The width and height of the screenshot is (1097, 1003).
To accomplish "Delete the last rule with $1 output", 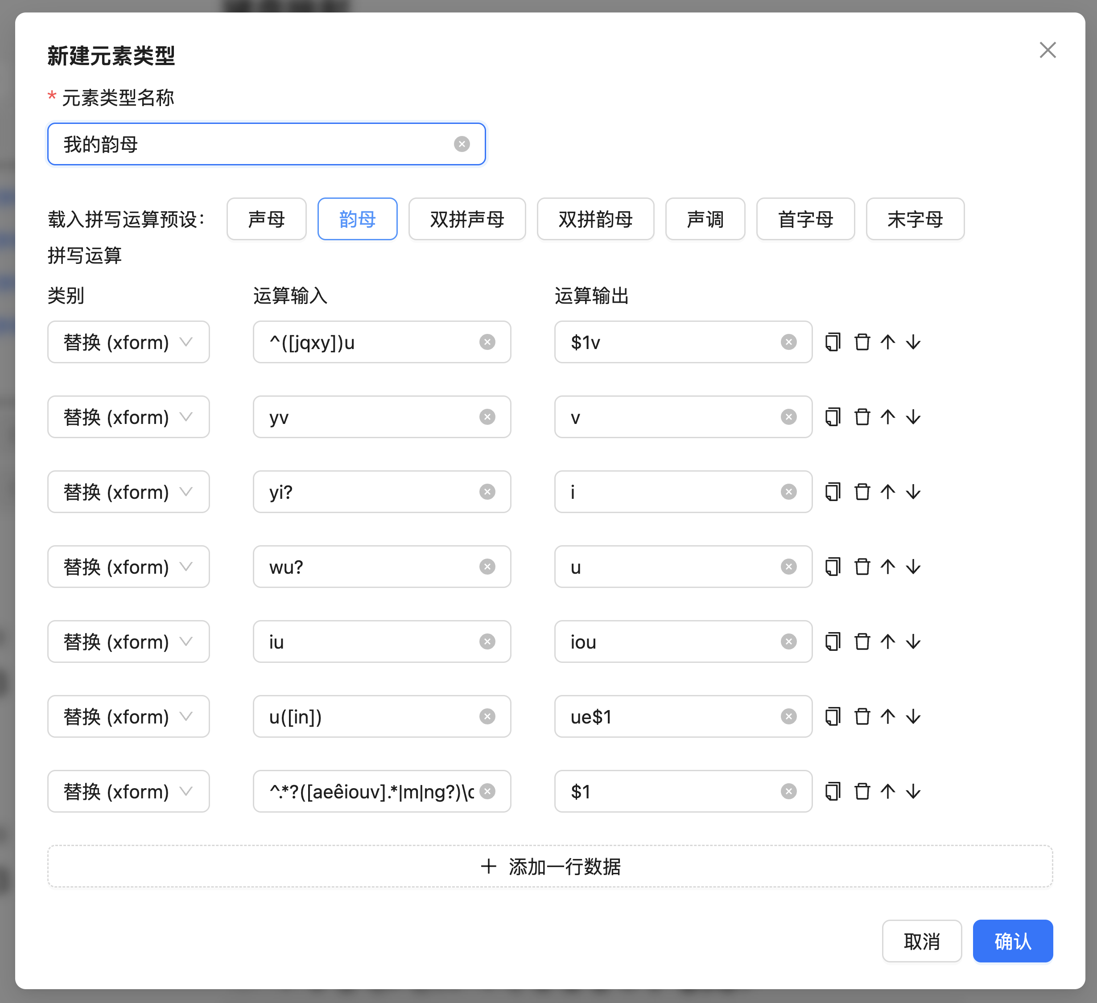I will click(862, 791).
